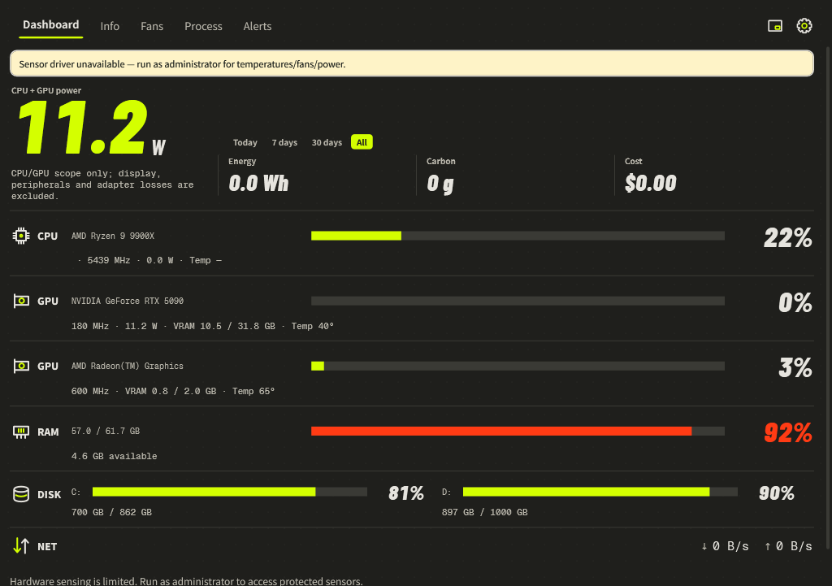Go to the Process tab
Image resolution: width=832 pixels, height=586 pixels.
pos(203,26)
